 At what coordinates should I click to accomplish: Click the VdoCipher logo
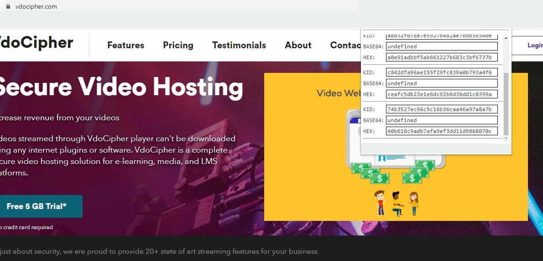click(x=36, y=43)
